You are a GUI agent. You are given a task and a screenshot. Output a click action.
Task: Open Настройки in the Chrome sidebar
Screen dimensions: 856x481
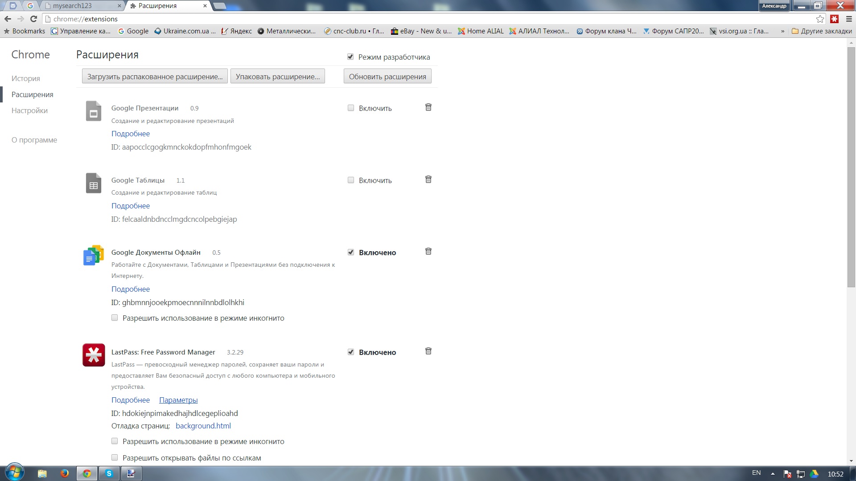29,110
